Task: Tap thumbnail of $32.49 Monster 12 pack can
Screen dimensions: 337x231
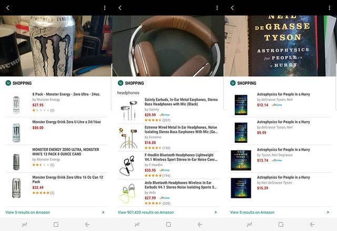Action: click(16, 188)
